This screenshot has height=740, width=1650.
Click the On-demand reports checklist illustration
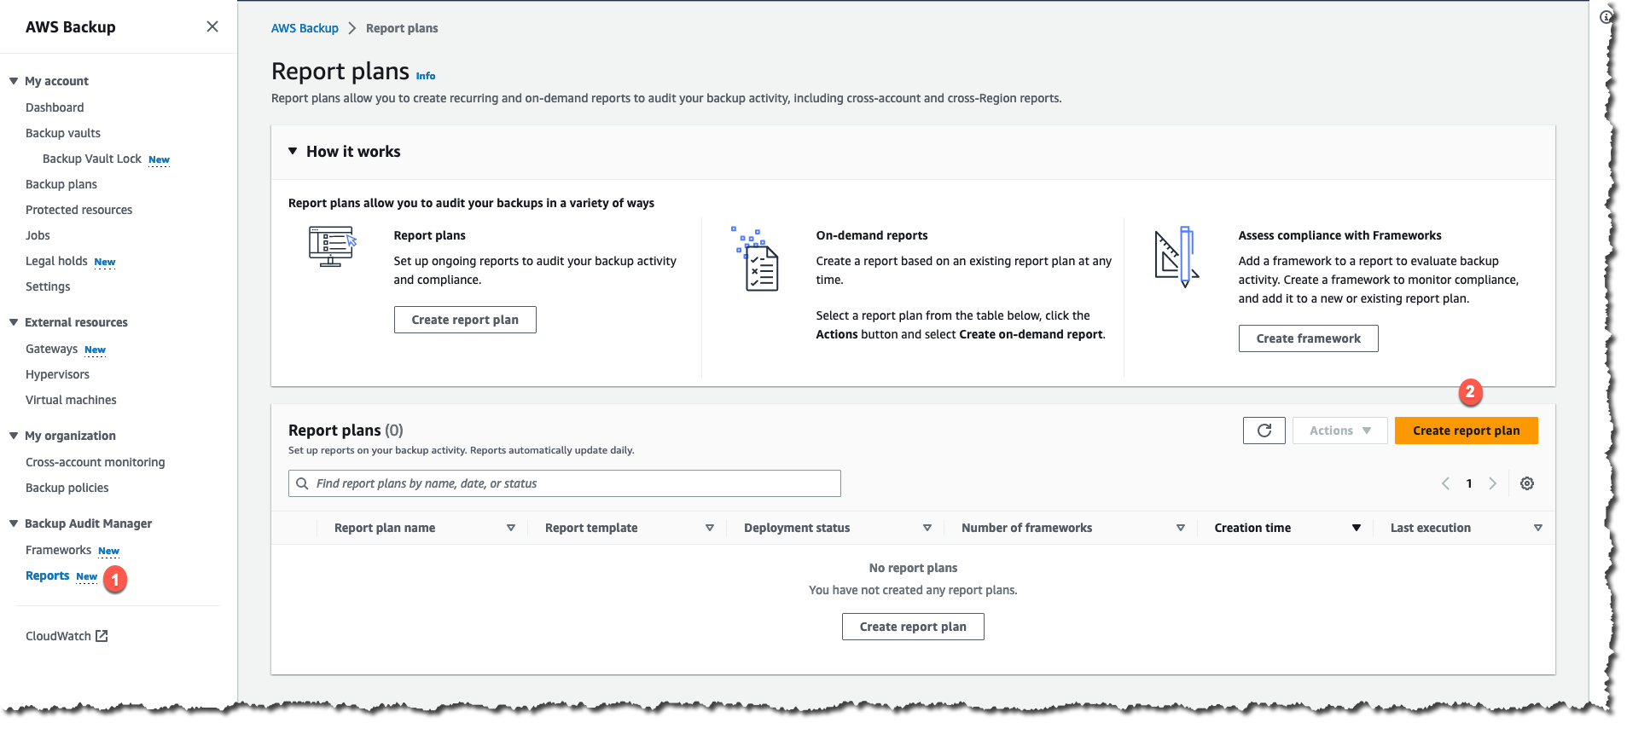pyautogui.click(x=756, y=258)
